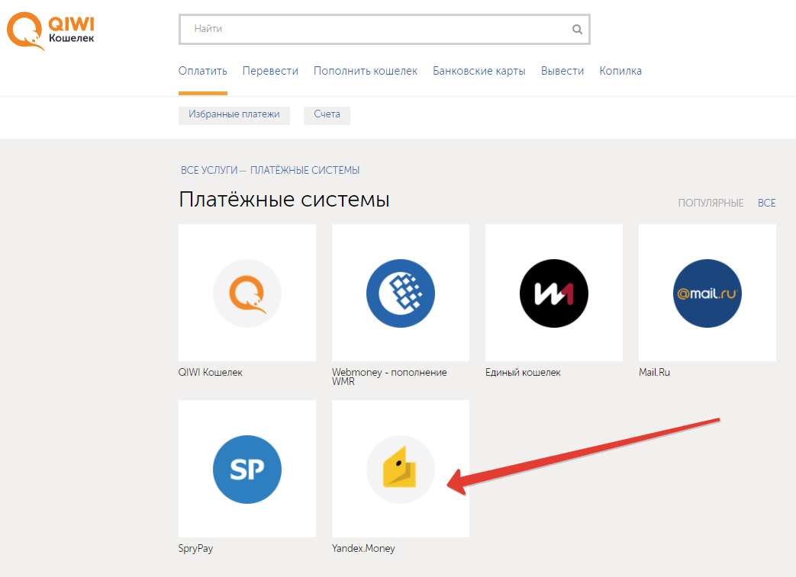Screen dimensions: 796x577
Task: Focus the Найти search field
Action: click(385, 30)
